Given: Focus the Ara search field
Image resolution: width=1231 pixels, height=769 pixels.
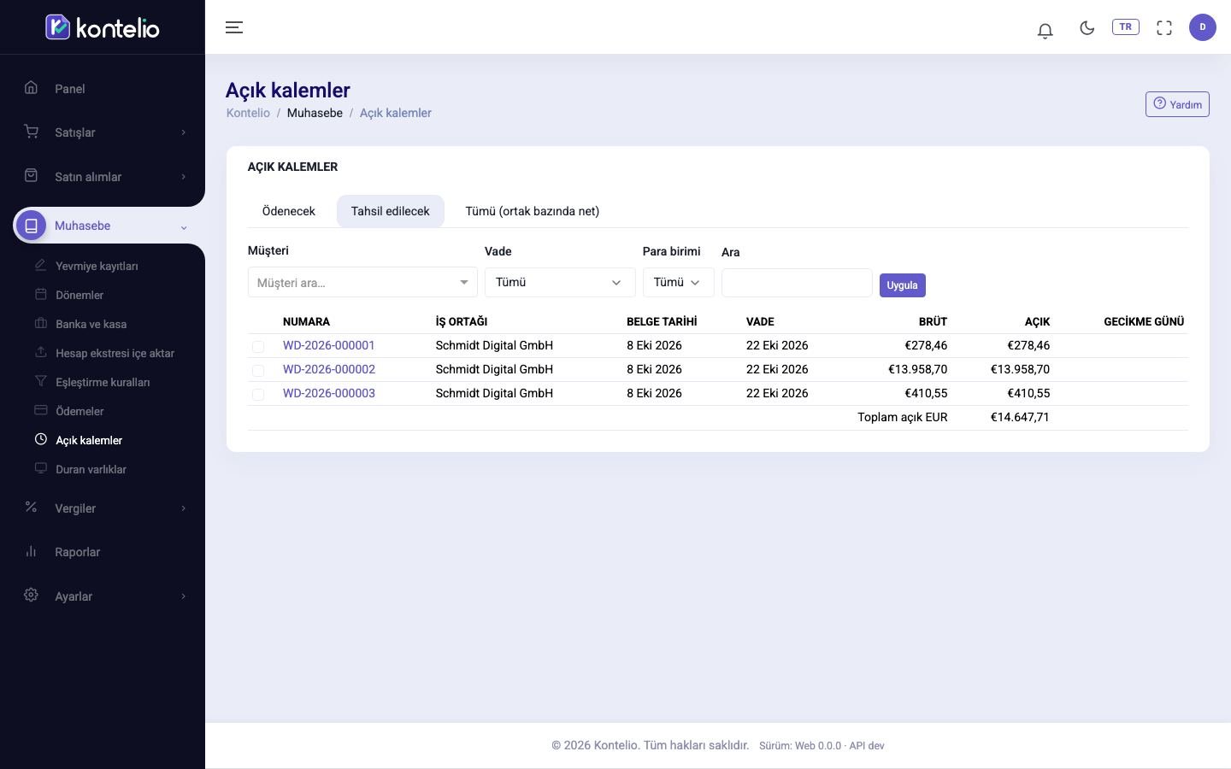Looking at the screenshot, I should (x=797, y=283).
